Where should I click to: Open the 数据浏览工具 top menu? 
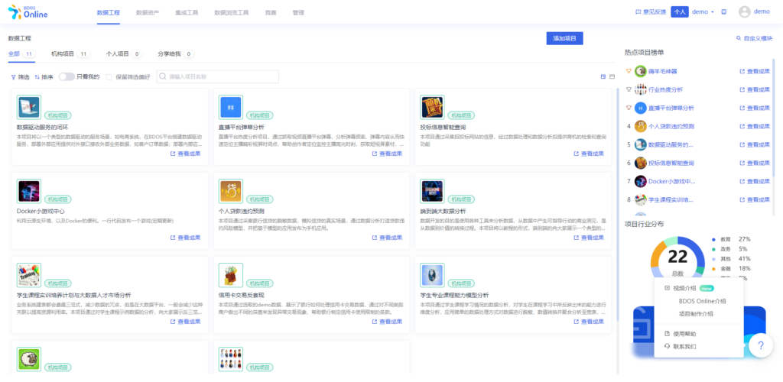pyautogui.click(x=232, y=12)
